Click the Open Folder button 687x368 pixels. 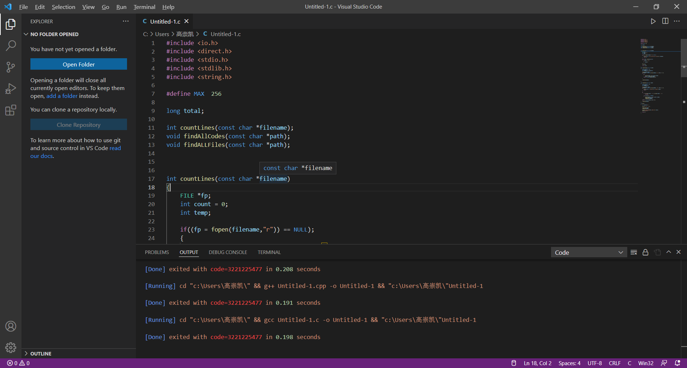[79, 64]
